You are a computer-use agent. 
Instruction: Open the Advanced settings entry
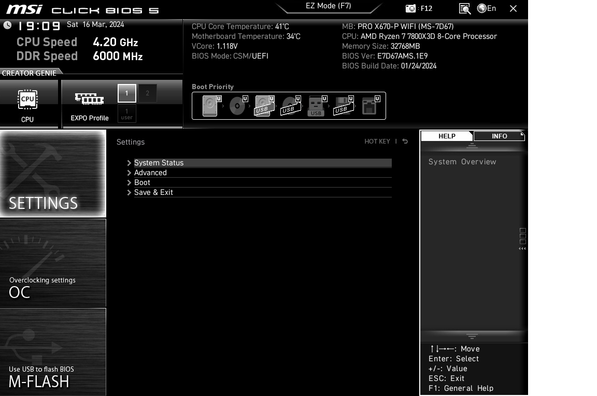tap(263, 173)
